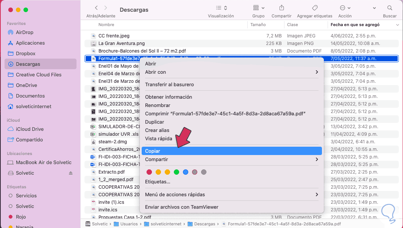This screenshot has height=228, width=403.
Task: Click Usuarios in the path bar
Action: [x=126, y=224]
